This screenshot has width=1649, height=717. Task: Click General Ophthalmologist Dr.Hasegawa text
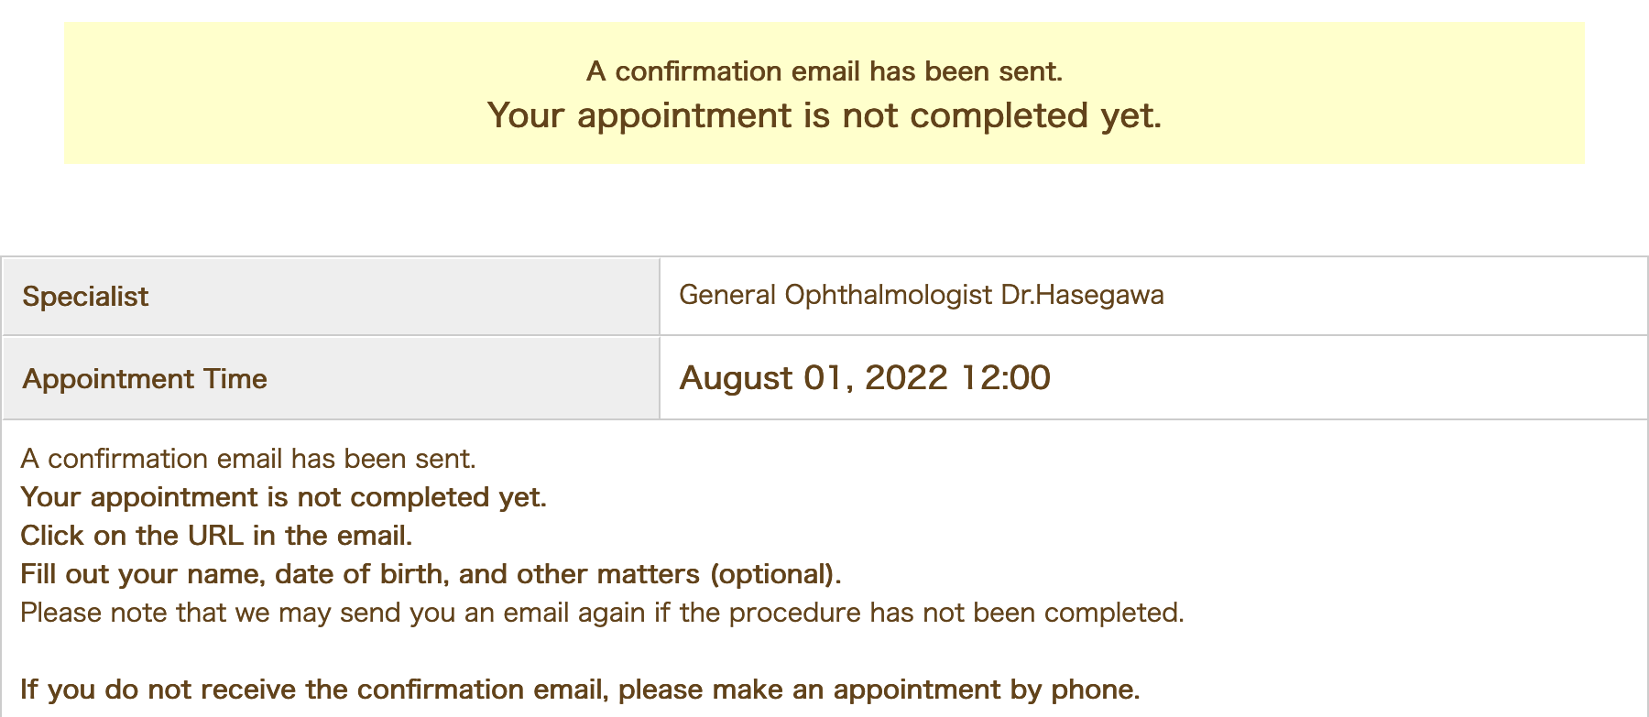click(922, 295)
